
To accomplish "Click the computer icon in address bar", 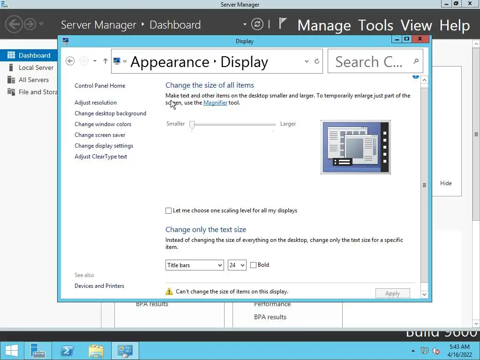I will coord(117,61).
